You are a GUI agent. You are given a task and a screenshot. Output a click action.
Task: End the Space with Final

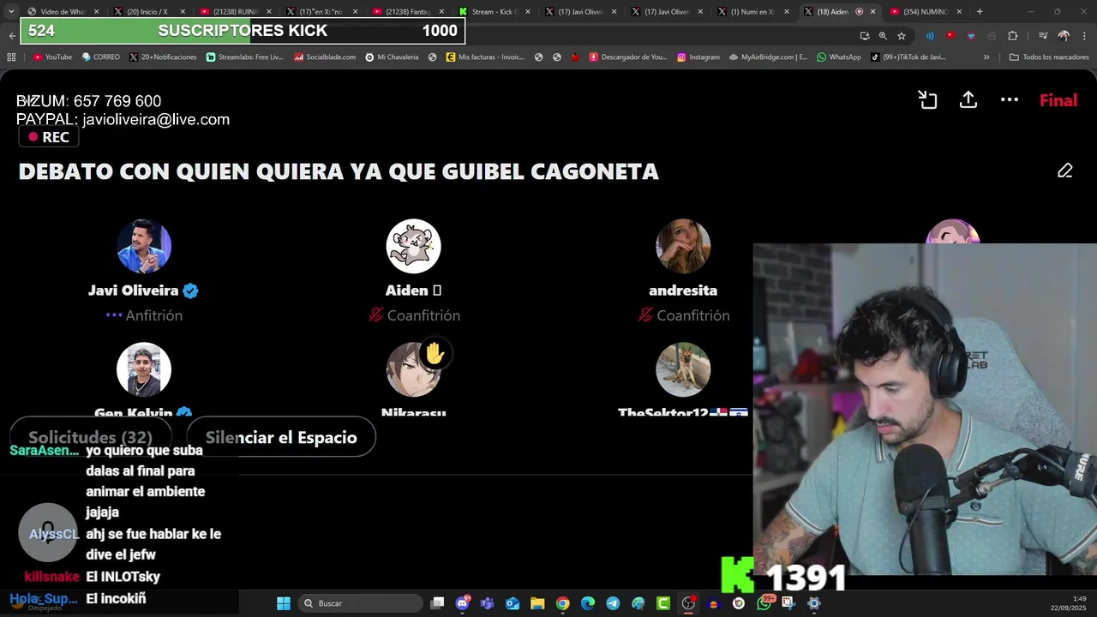click(x=1058, y=100)
